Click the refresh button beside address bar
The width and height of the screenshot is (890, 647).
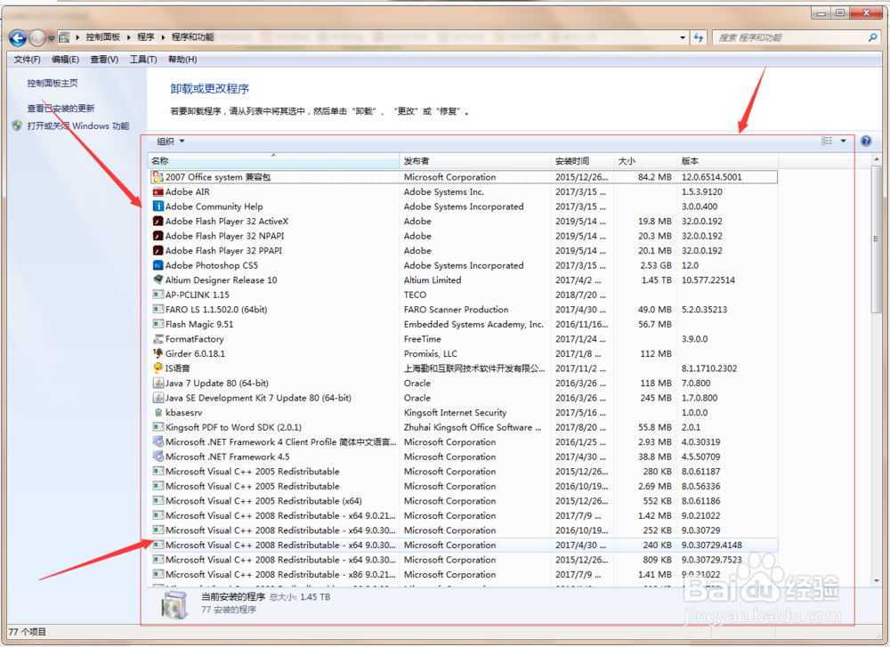[x=699, y=37]
